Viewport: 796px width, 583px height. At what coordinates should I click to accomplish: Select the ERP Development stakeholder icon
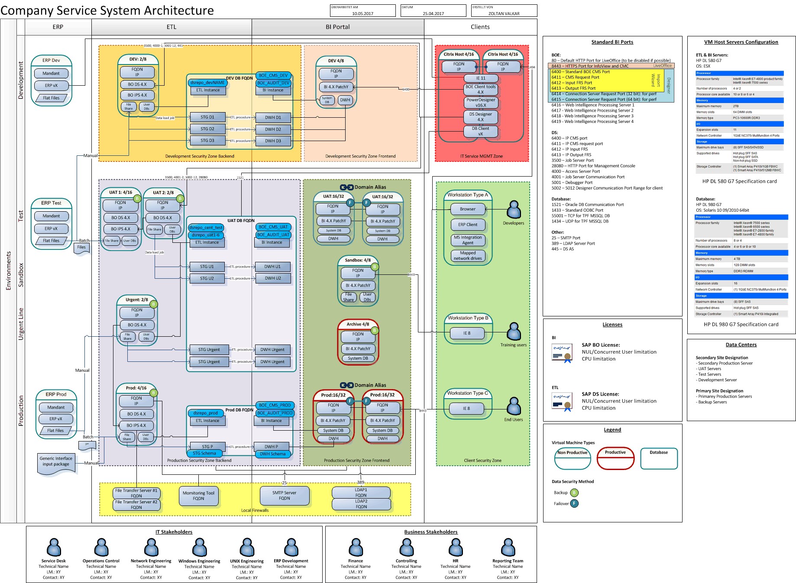(x=291, y=547)
